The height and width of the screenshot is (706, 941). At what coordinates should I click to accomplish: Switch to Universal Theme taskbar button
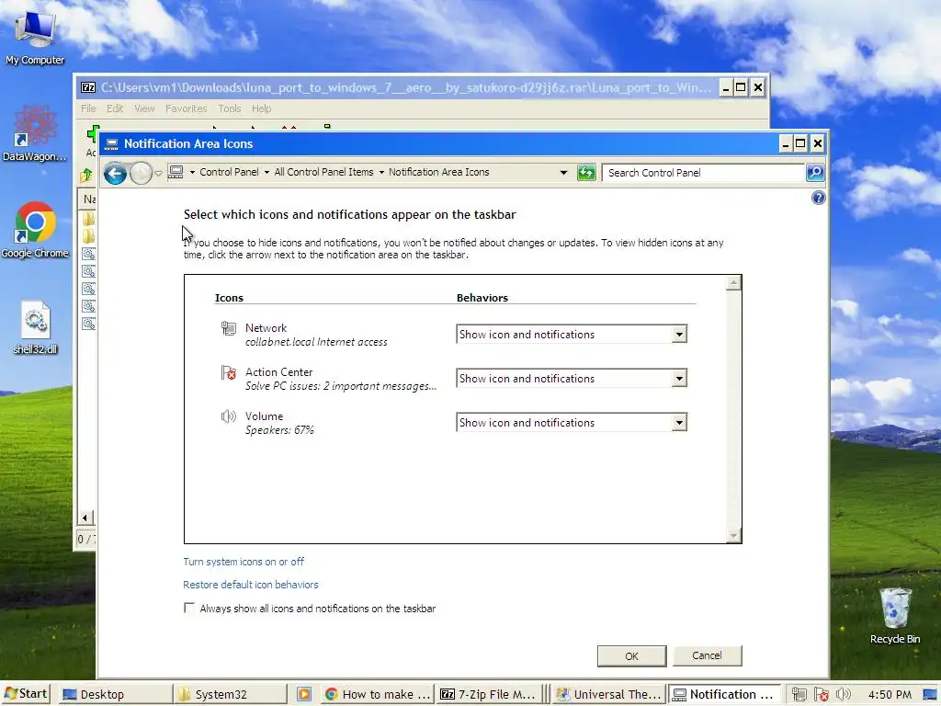click(609, 695)
